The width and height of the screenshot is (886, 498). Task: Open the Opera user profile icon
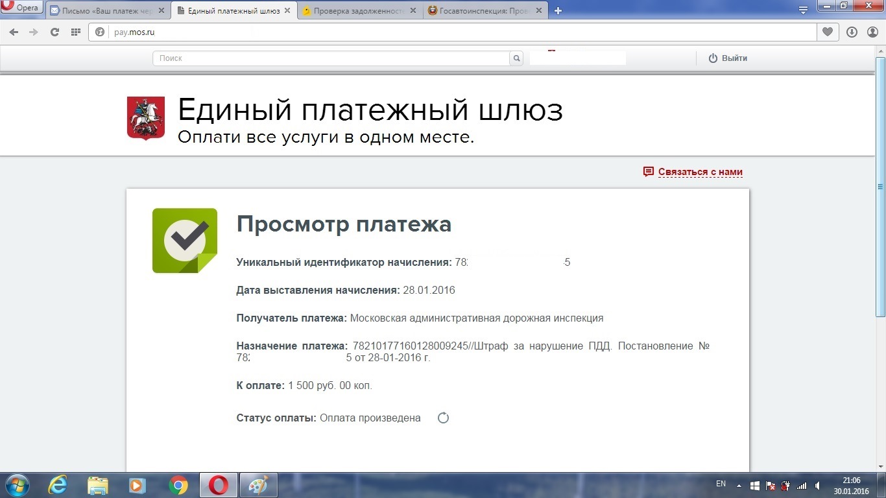872,32
